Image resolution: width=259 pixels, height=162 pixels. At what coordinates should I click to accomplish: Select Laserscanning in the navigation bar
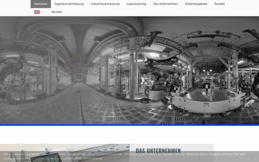(136, 4)
